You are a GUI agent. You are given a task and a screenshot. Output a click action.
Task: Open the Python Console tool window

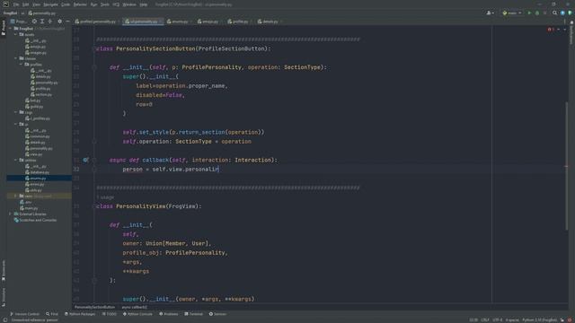137,314
